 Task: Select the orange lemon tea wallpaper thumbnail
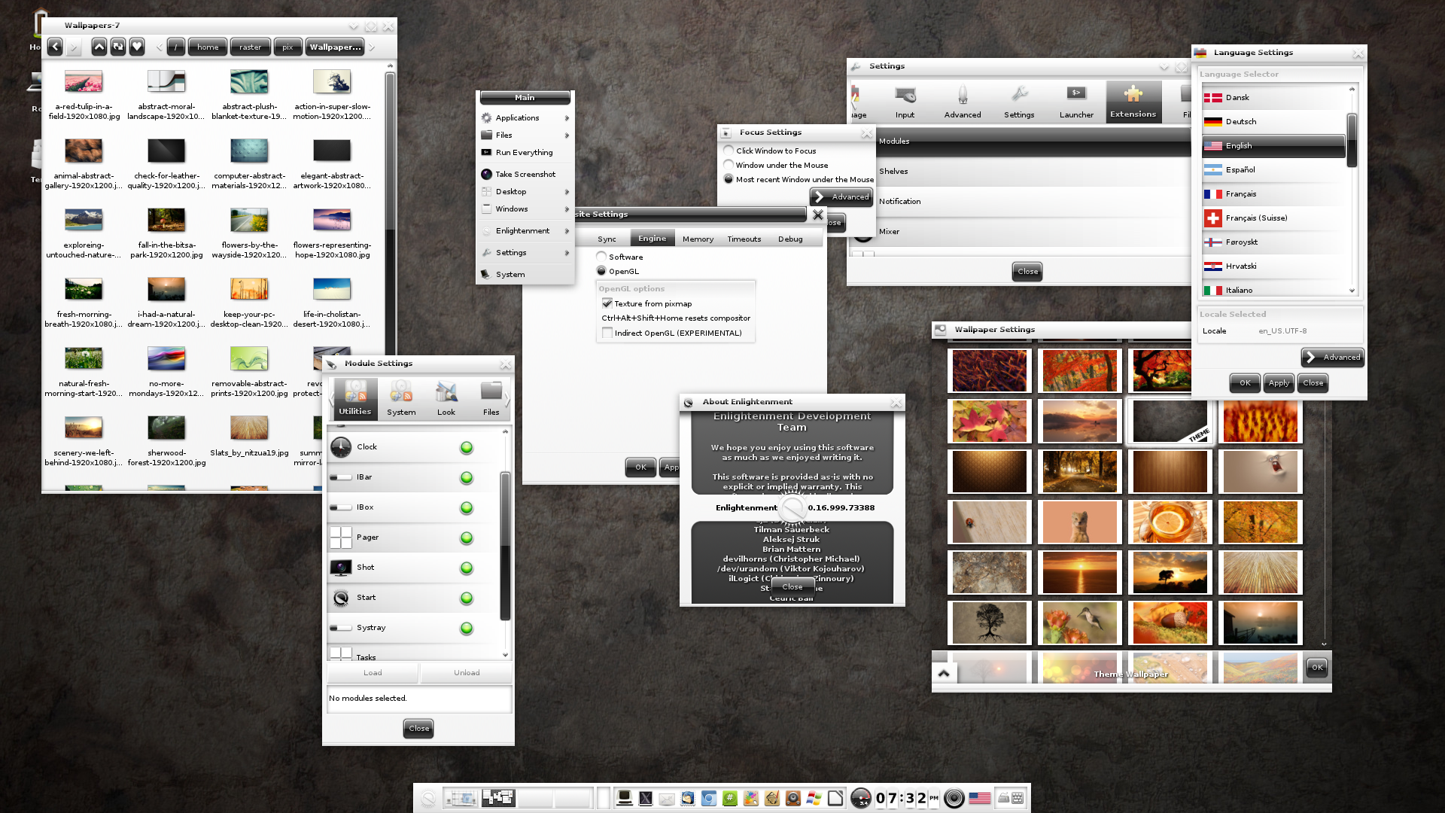click(x=1170, y=522)
